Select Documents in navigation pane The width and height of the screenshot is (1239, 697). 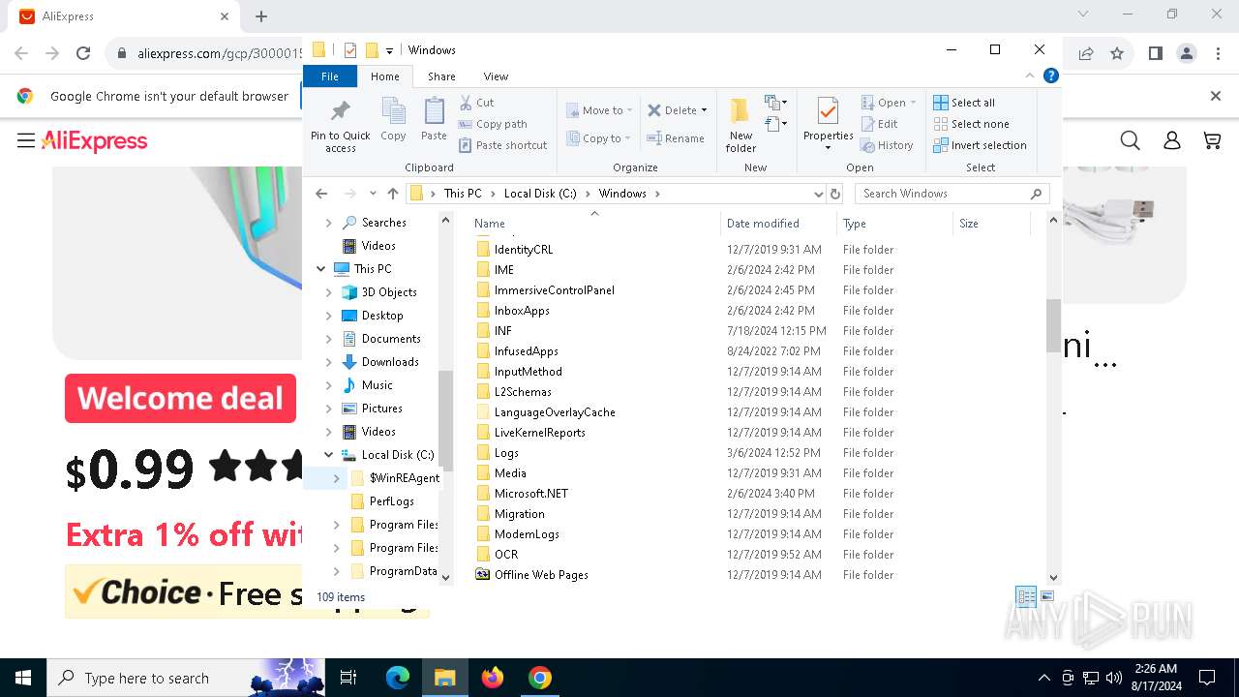[x=391, y=339]
